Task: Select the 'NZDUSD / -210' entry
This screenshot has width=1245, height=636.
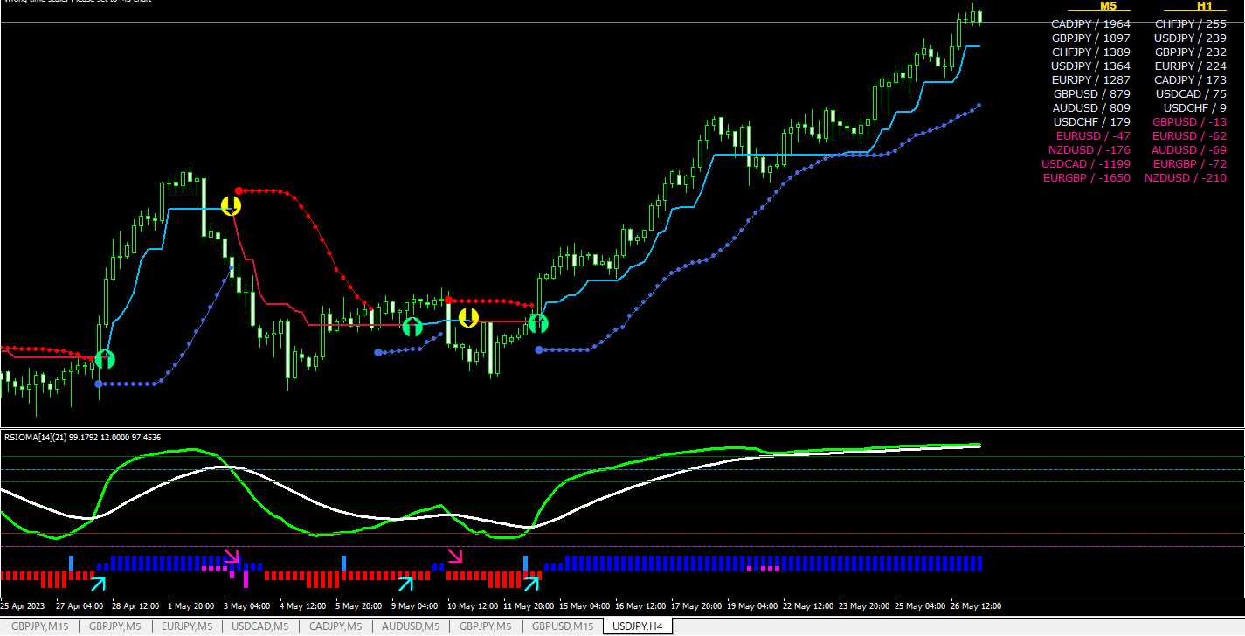Action: [1186, 178]
